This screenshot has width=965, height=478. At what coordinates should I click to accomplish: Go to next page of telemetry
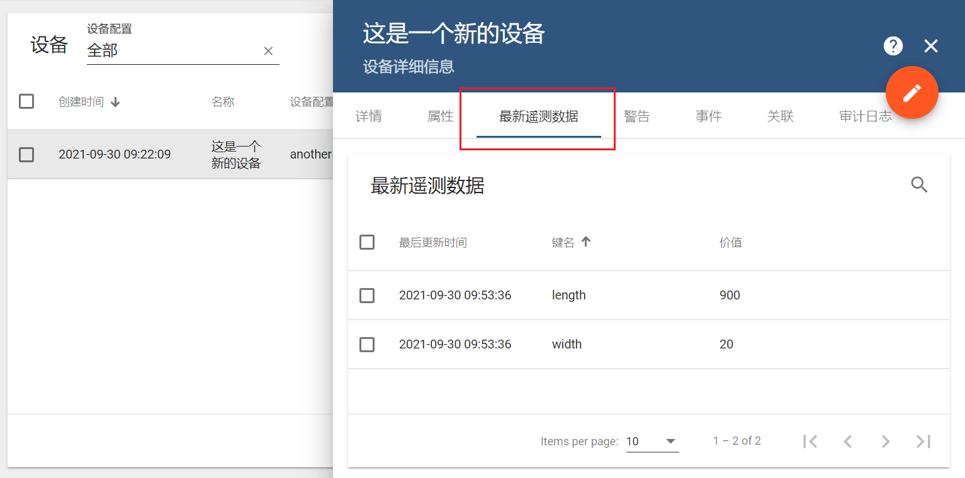coord(886,442)
